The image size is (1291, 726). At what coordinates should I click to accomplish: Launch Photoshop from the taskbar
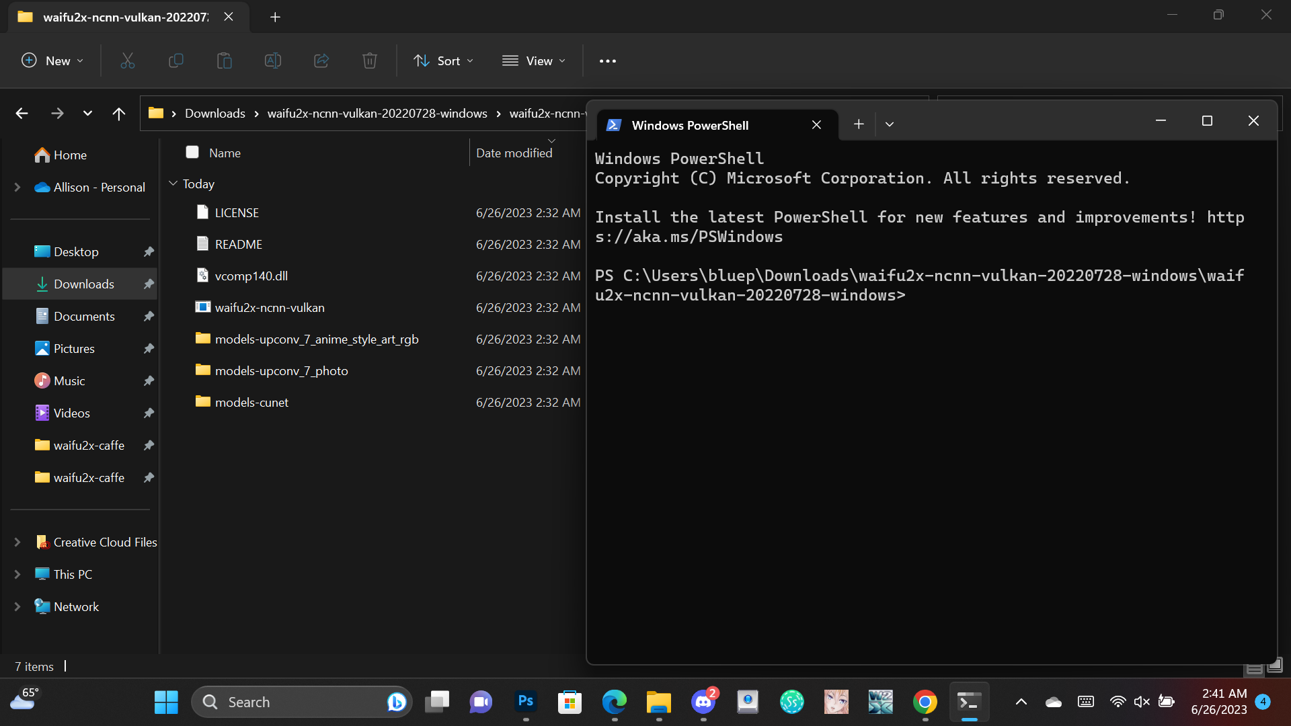(x=525, y=701)
